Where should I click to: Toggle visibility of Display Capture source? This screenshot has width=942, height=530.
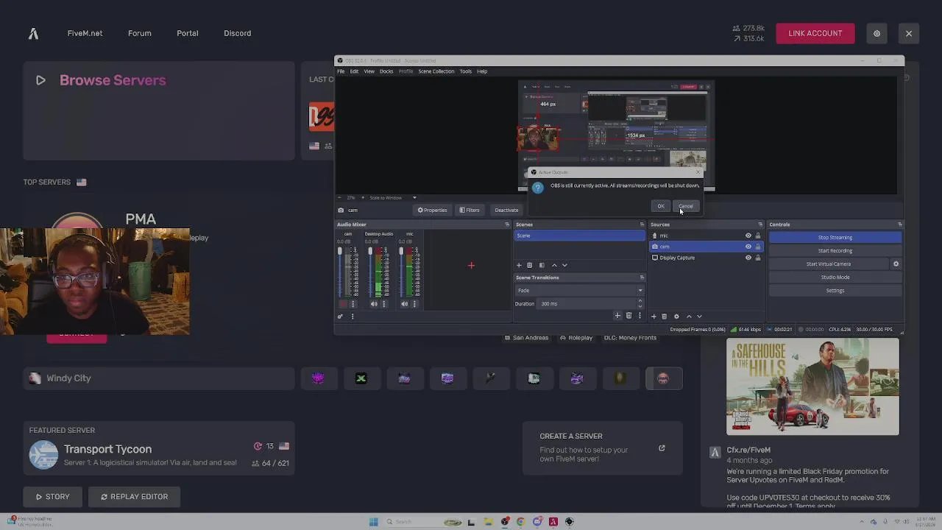click(x=748, y=258)
